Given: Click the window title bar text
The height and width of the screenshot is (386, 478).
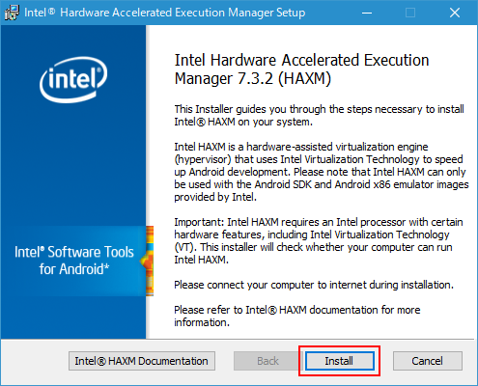Looking at the screenshot, I should click(165, 13).
